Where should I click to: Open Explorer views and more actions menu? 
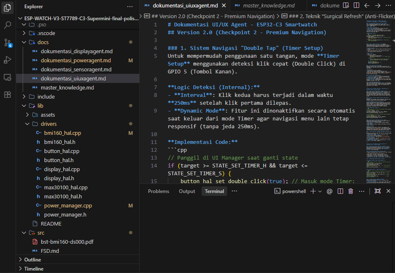[130, 7]
